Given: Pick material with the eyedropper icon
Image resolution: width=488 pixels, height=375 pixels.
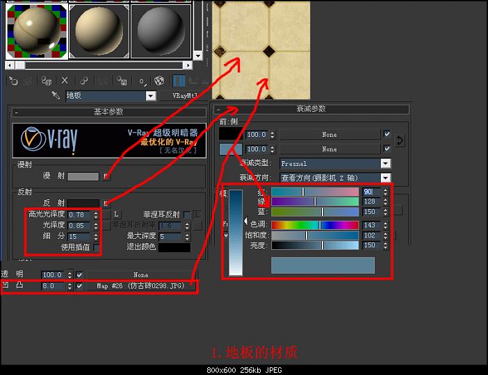Looking at the screenshot, I should [56, 95].
